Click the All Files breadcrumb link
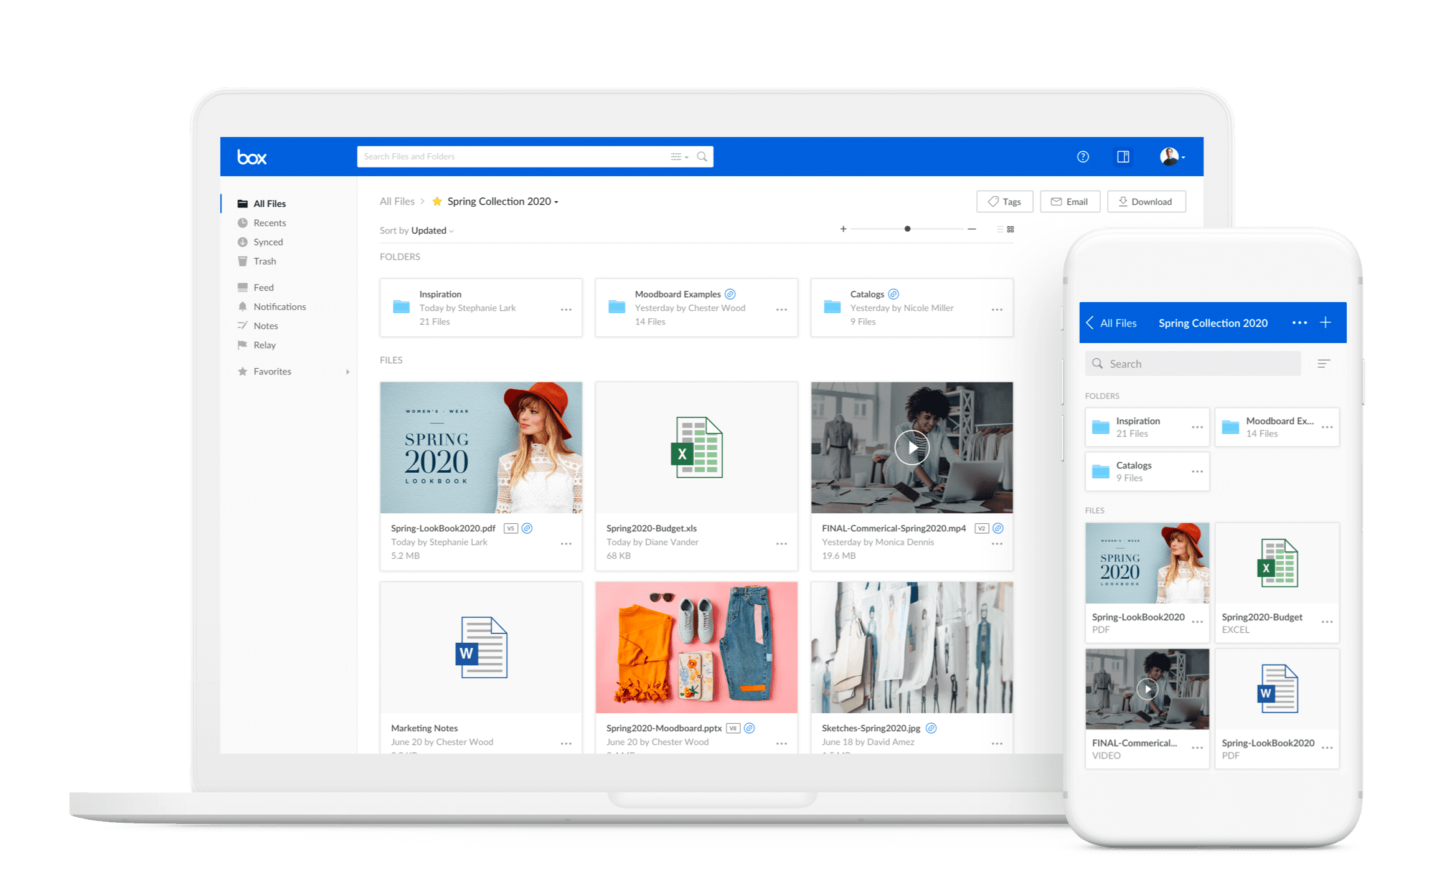The height and width of the screenshot is (872, 1432). [397, 202]
